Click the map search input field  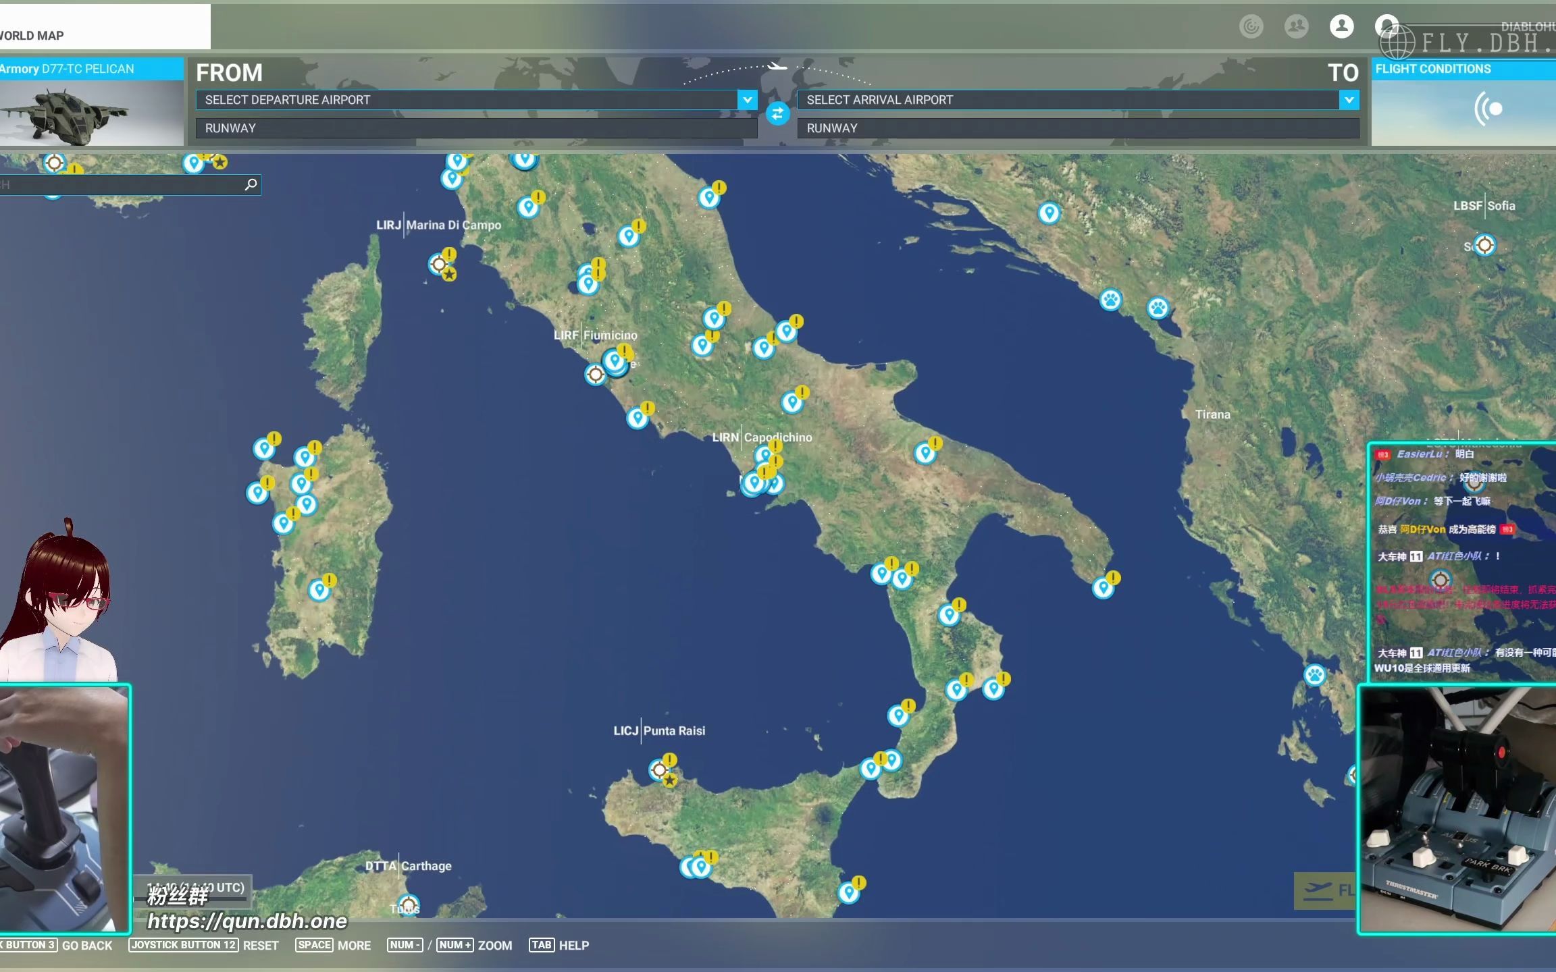(x=122, y=184)
